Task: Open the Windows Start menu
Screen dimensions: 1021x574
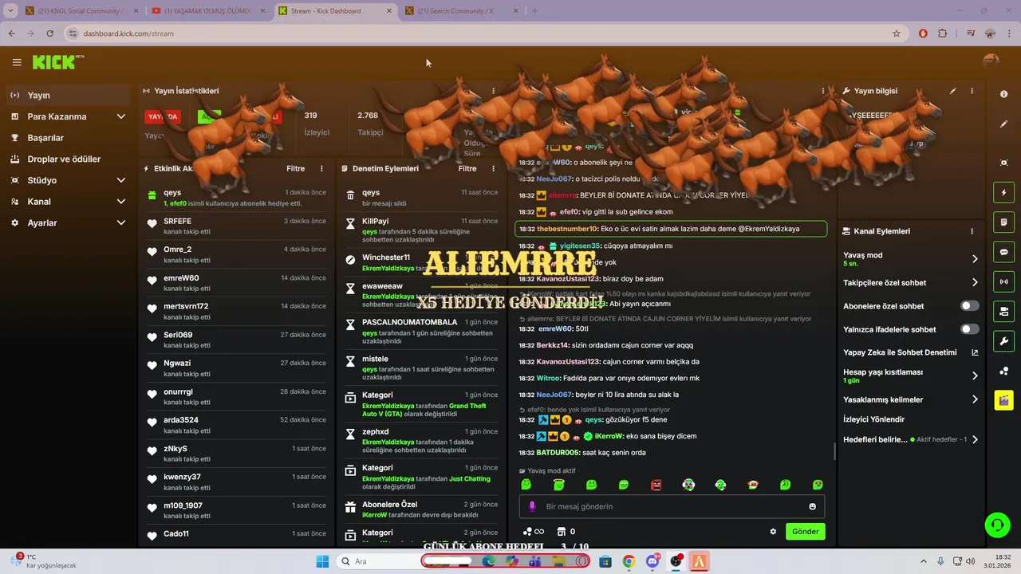Action: (x=322, y=561)
